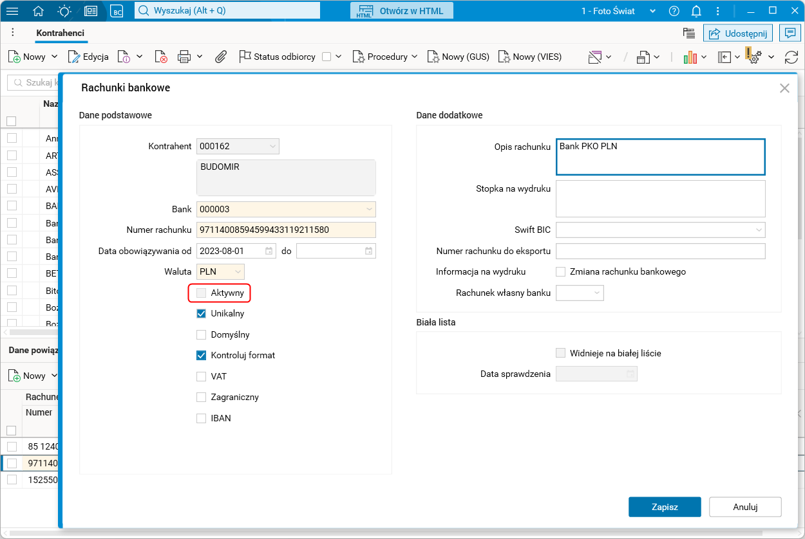
Task: Click the notification bell icon
Action: [x=696, y=11]
